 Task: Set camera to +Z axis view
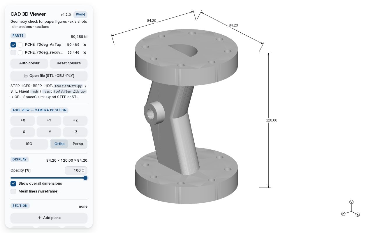coord(75,120)
